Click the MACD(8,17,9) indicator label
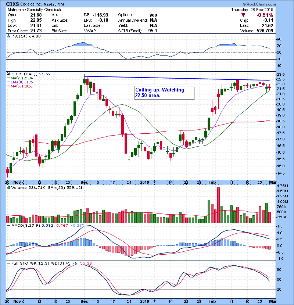294x305 pixels. coord(26,226)
